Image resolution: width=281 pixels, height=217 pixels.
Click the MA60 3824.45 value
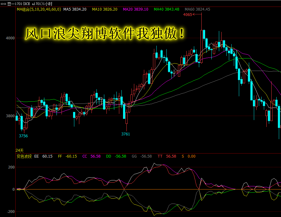[198, 9]
